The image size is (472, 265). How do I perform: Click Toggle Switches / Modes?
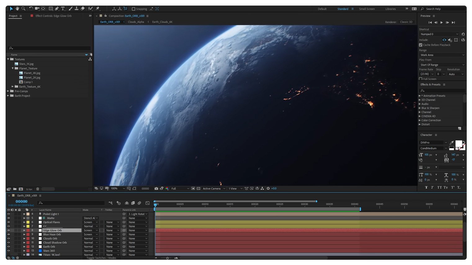(102, 258)
